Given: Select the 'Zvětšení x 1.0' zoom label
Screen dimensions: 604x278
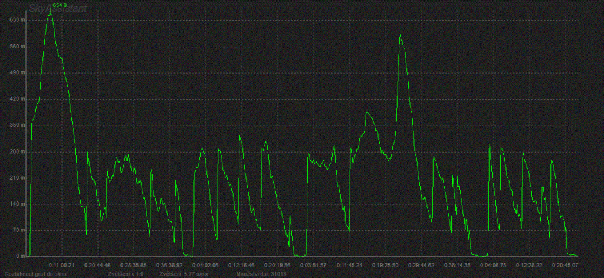Looking at the screenshot, I should coord(126,274).
